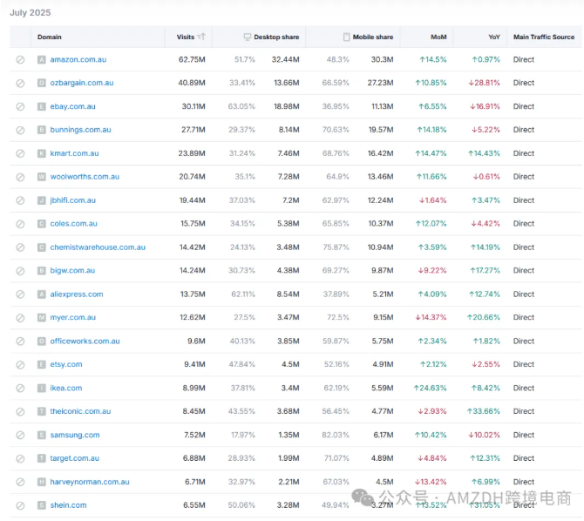This screenshot has width=584, height=521.
Task: Sort table by the MoM column header
Action: (x=438, y=37)
